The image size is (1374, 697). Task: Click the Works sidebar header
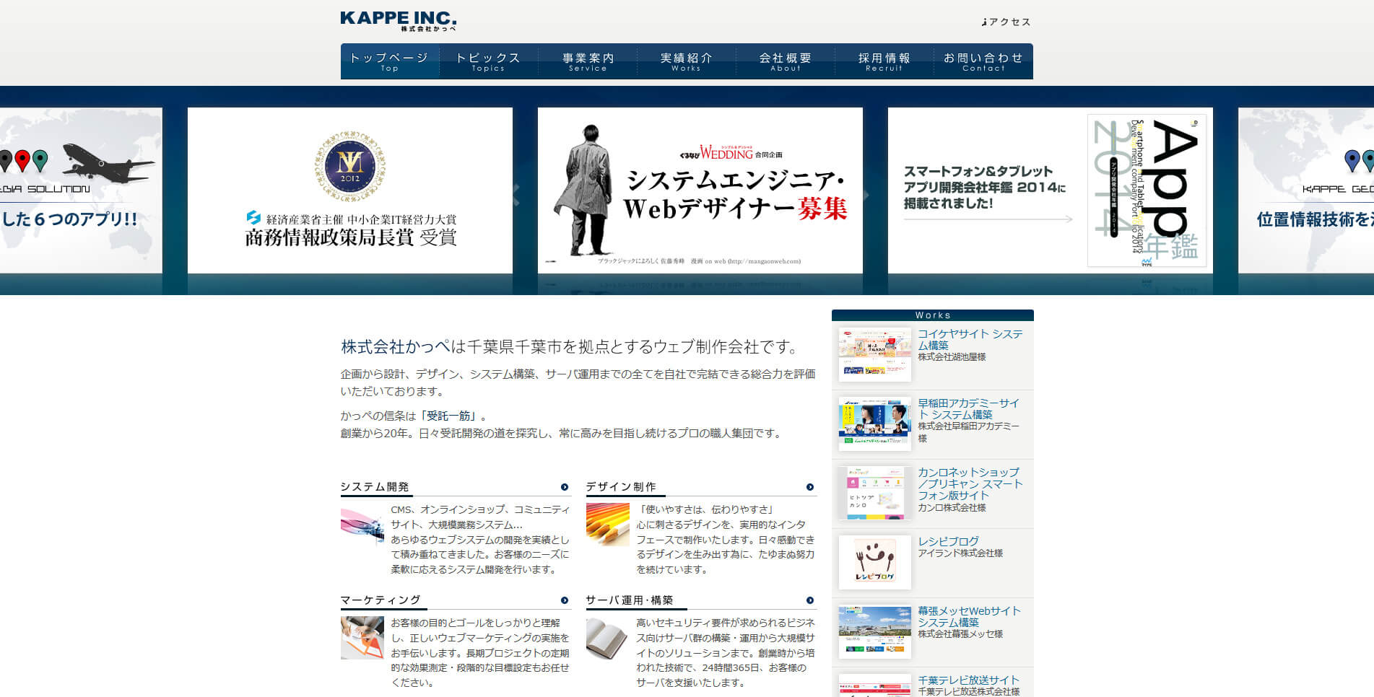(x=933, y=315)
